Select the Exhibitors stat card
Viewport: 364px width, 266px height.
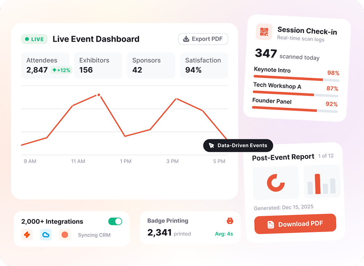click(98, 65)
